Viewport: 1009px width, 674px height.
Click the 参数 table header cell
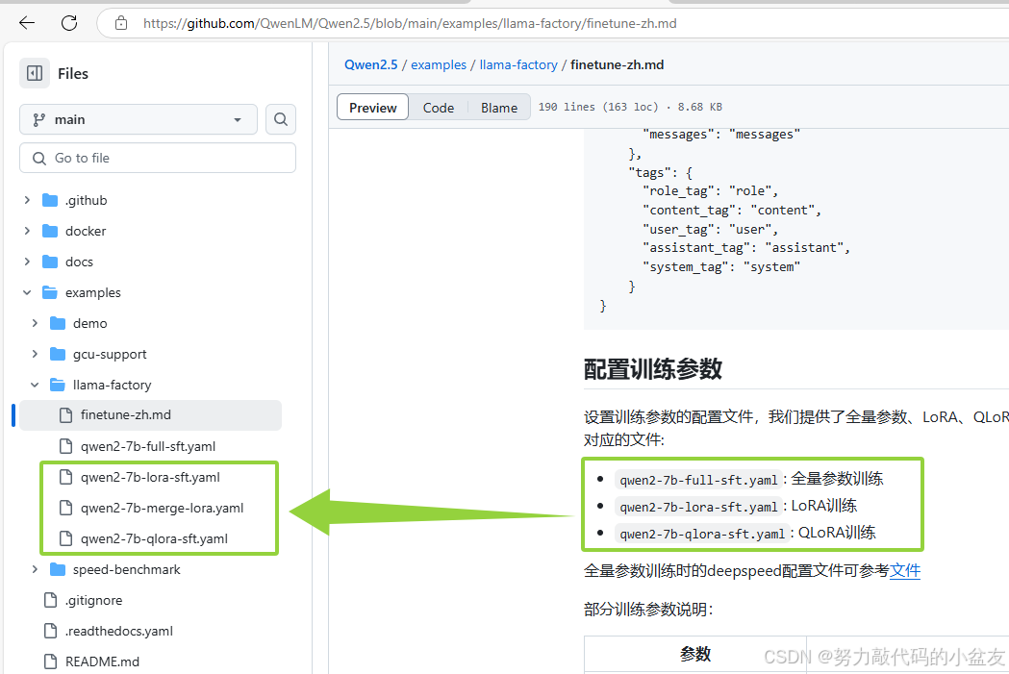pyautogui.click(x=695, y=654)
